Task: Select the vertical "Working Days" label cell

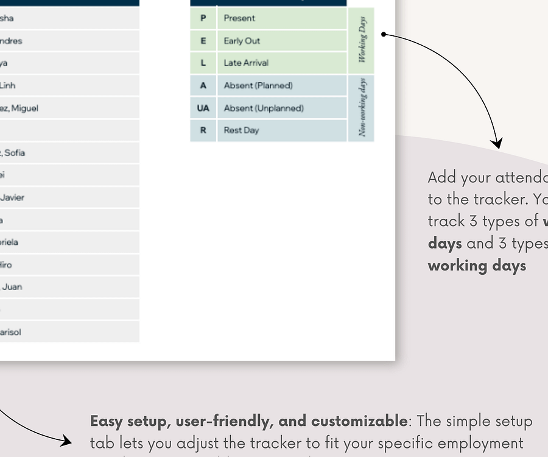Action: click(361, 41)
